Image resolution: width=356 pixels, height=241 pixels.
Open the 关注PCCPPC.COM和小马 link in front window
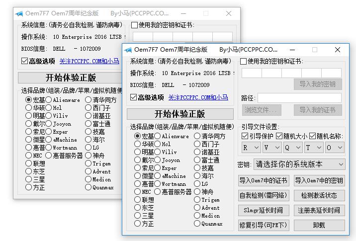point(198,97)
